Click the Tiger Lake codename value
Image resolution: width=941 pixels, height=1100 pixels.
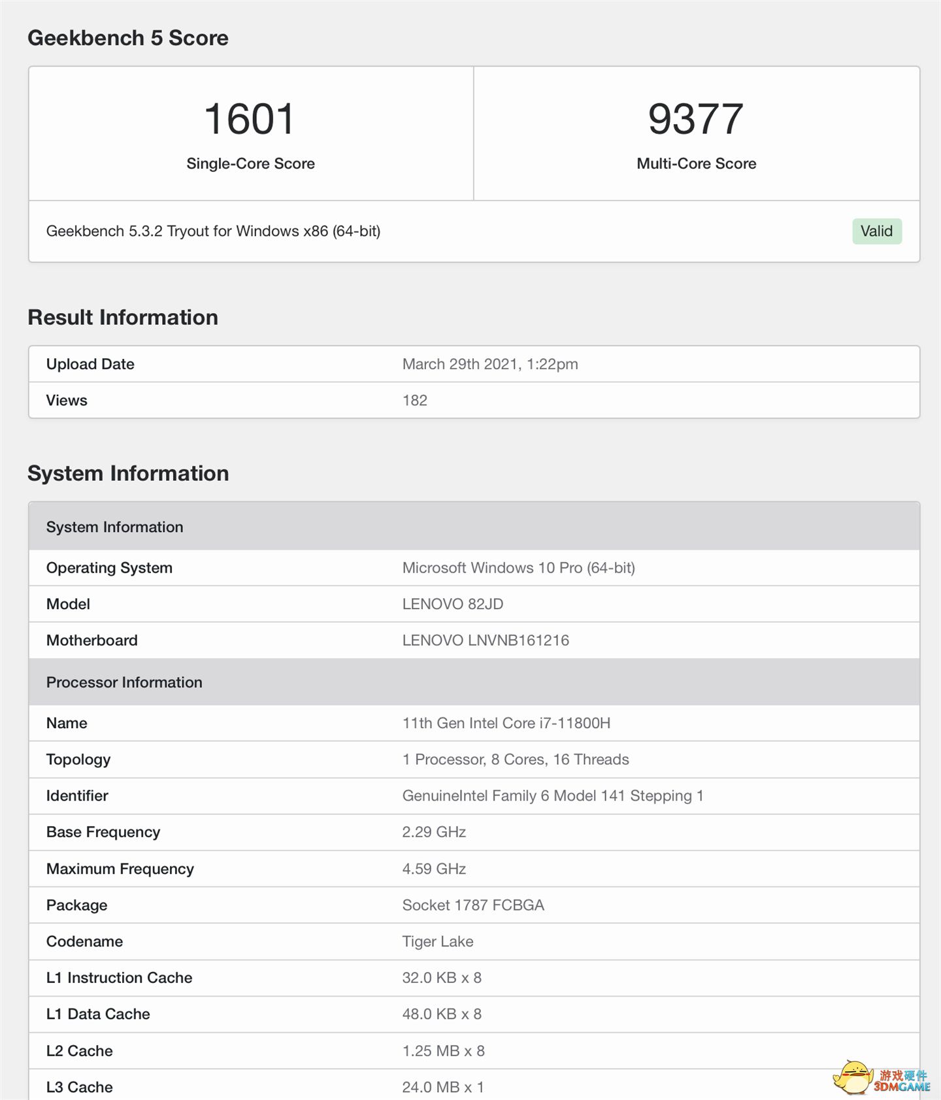click(x=438, y=941)
